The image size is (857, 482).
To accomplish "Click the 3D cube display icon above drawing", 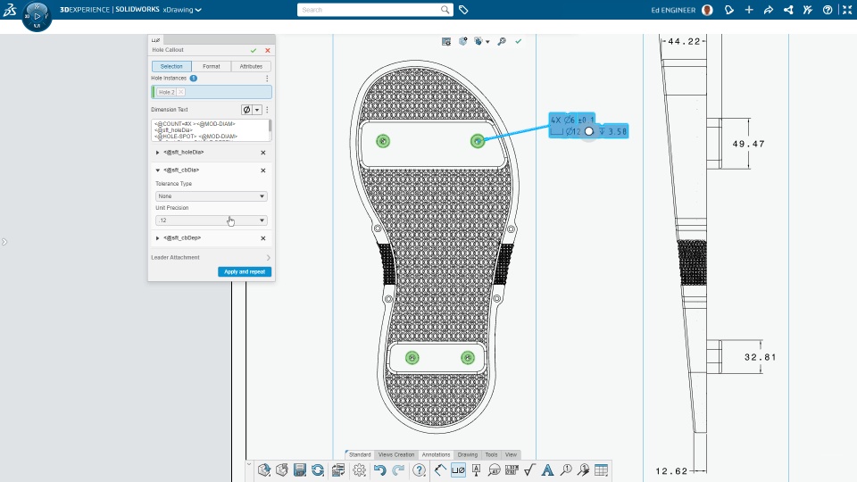I will pyautogui.click(x=463, y=42).
